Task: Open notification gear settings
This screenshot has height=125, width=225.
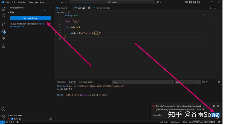Action: (x=214, y=106)
